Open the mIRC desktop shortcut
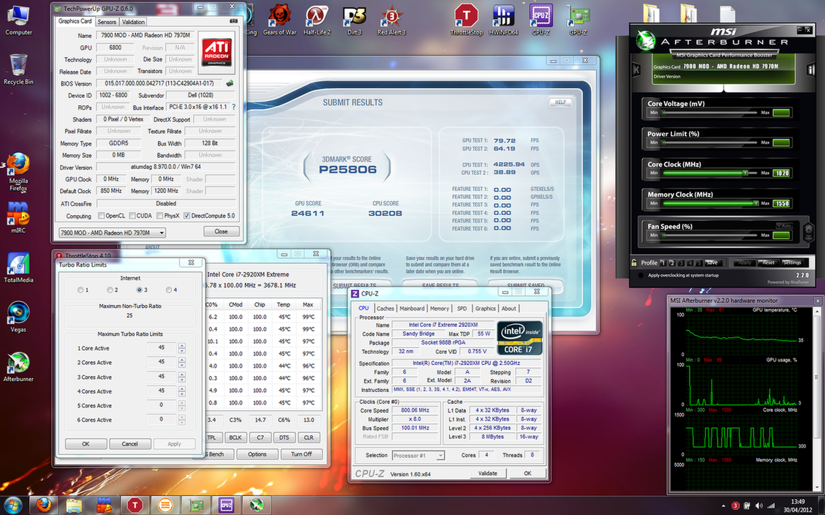The height and width of the screenshot is (515, 825). 18,217
